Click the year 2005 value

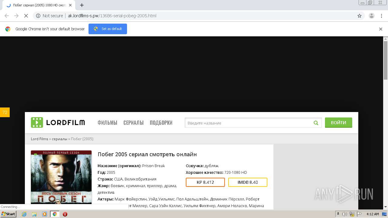tap(111, 173)
